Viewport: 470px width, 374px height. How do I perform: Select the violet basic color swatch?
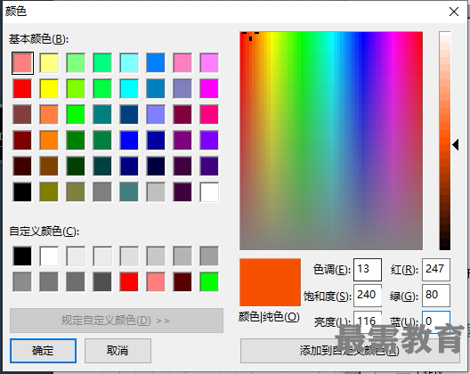209,141
